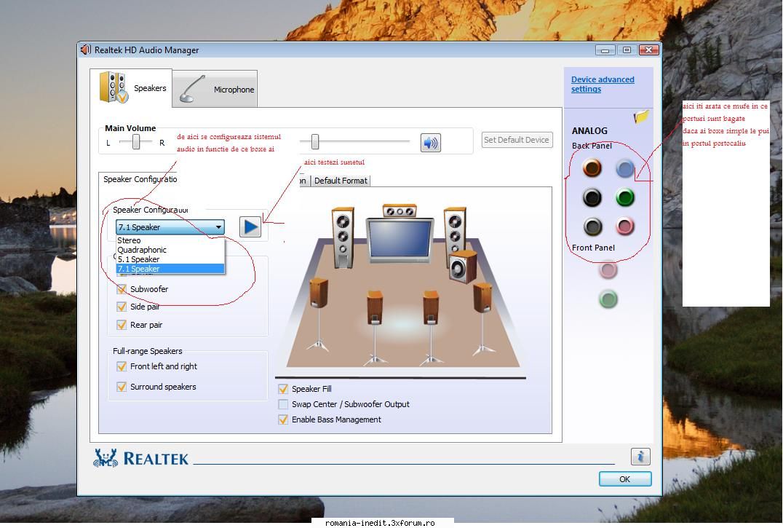783x528 pixels.
Task: Click the rear right speaker on stand
Action: pyautogui.click(x=431, y=327)
